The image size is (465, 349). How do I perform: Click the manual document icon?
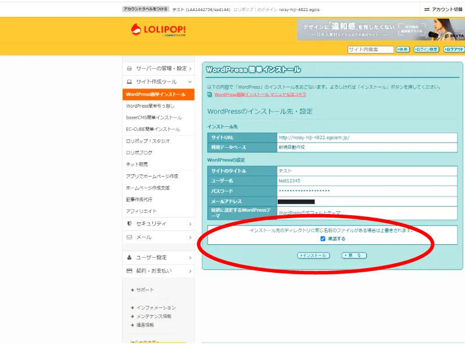tap(209, 94)
